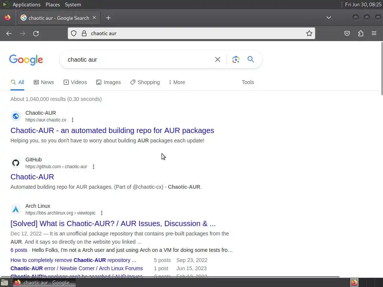The height and width of the screenshot is (287, 383).
Task: Expand the list all tabs chevron
Action: 329,18
